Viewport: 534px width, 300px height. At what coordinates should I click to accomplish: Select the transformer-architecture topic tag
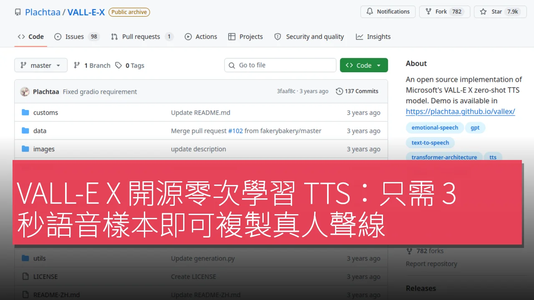444,157
